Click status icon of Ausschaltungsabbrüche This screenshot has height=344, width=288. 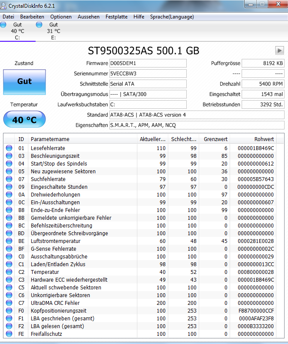(9, 256)
